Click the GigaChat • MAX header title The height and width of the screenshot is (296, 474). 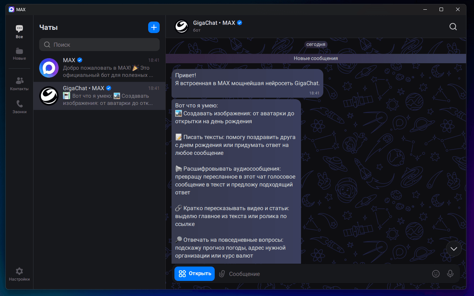[214, 23]
